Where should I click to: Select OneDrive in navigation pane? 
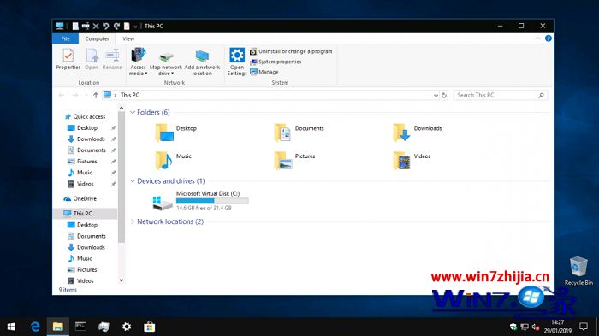click(x=80, y=198)
